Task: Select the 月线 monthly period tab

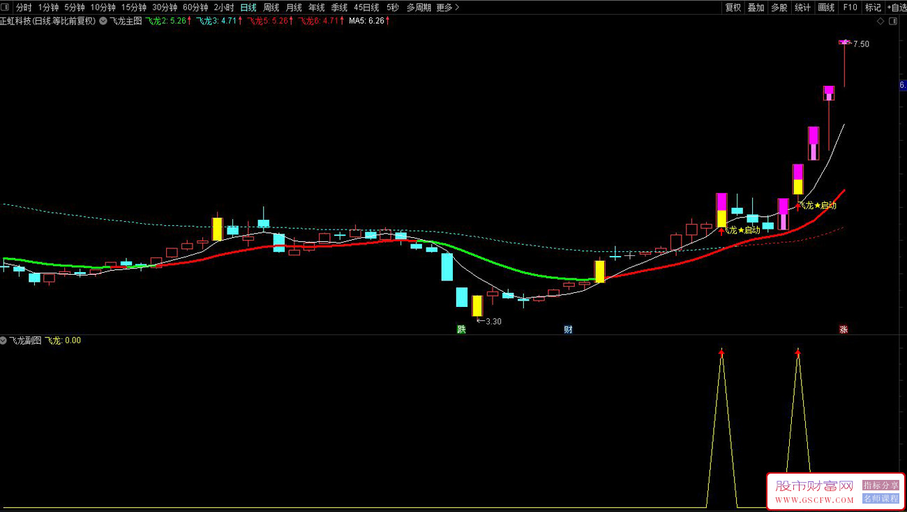Action: pyautogui.click(x=294, y=8)
